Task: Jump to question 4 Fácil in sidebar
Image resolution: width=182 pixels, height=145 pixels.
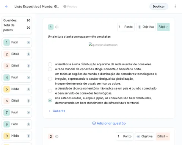Action: click(x=17, y=77)
